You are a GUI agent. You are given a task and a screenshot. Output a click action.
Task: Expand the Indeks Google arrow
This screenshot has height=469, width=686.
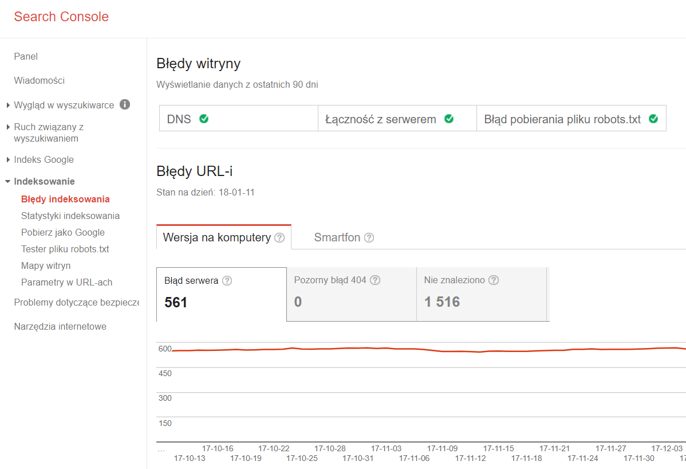8,160
